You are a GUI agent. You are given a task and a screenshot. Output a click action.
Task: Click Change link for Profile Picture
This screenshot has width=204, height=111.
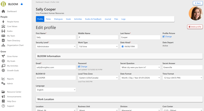click(x=168, y=37)
